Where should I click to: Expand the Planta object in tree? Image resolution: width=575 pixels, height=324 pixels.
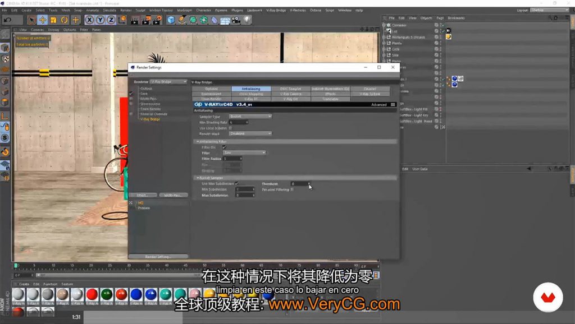pyautogui.click(x=384, y=43)
